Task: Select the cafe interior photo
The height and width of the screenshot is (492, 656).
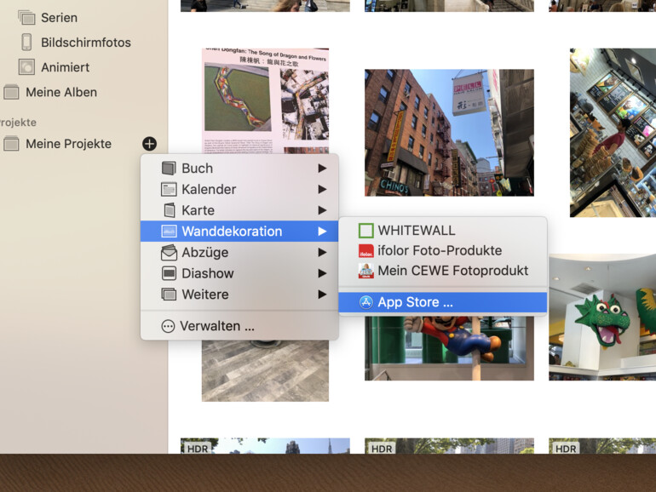Action: coord(613,133)
